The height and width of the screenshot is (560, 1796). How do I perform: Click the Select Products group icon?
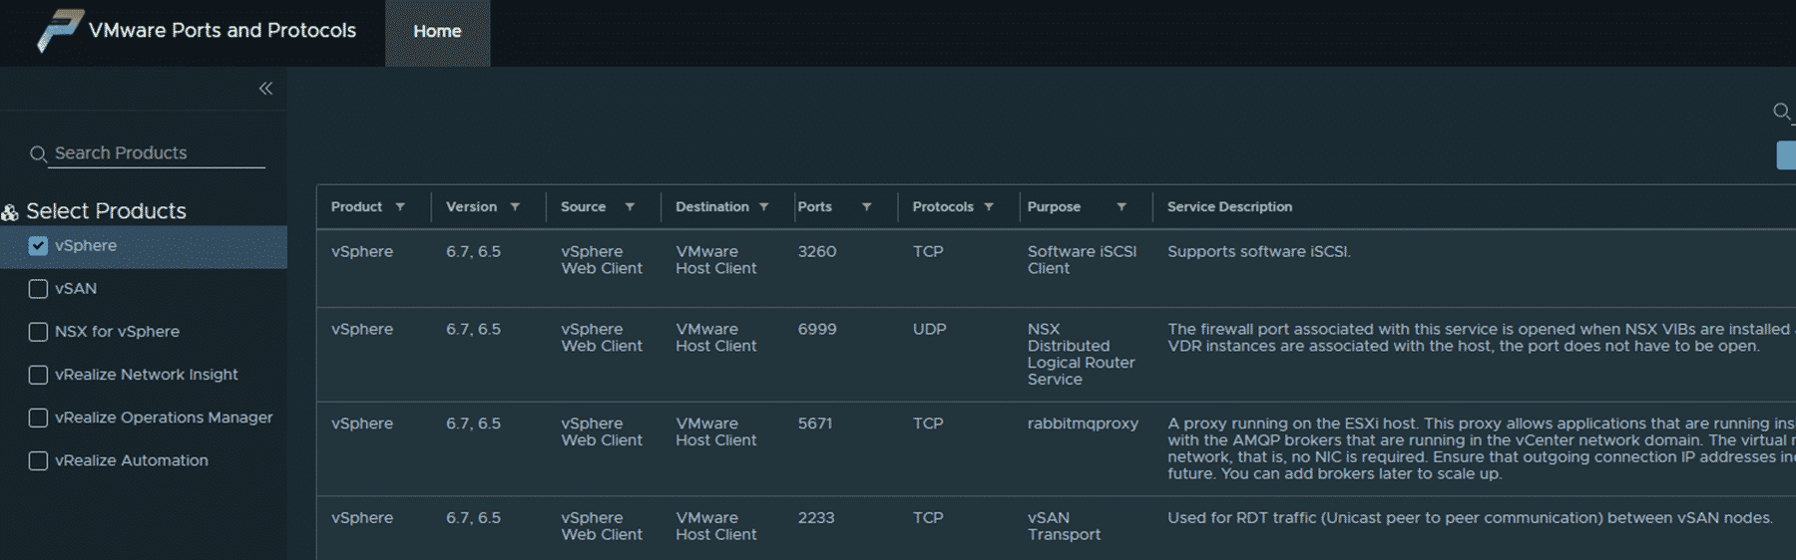coord(10,212)
